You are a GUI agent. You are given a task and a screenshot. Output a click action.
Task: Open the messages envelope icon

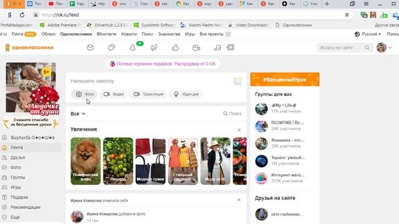(x=90, y=47)
